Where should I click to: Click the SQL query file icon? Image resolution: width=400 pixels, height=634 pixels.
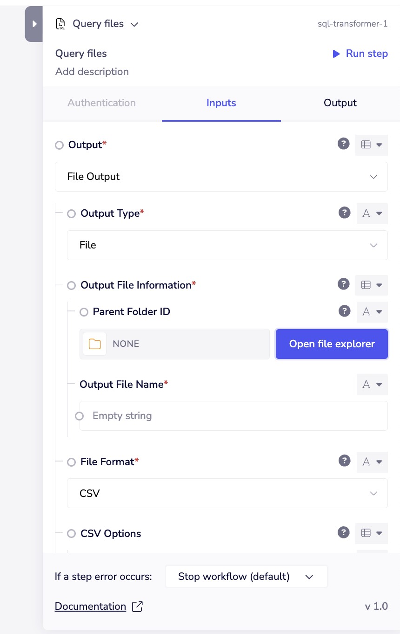click(60, 23)
